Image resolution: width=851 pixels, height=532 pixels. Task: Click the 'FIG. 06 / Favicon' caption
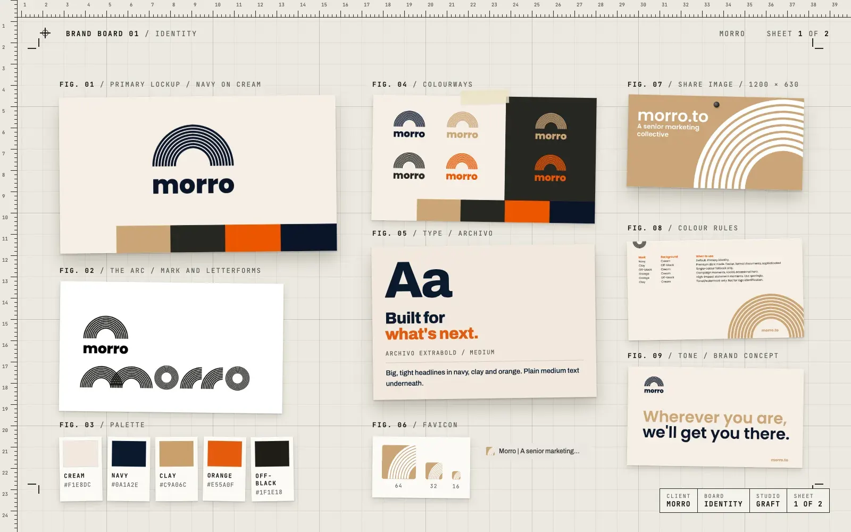coord(415,425)
